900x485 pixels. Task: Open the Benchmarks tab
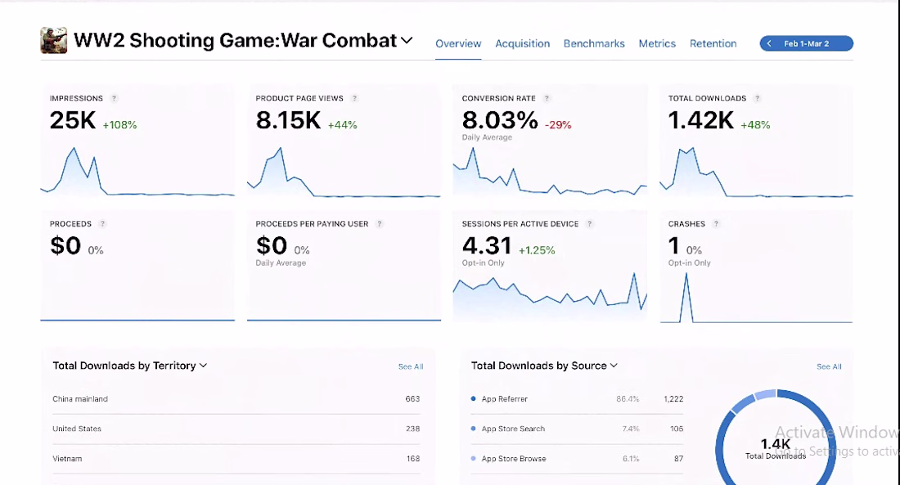[x=594, y=43]
